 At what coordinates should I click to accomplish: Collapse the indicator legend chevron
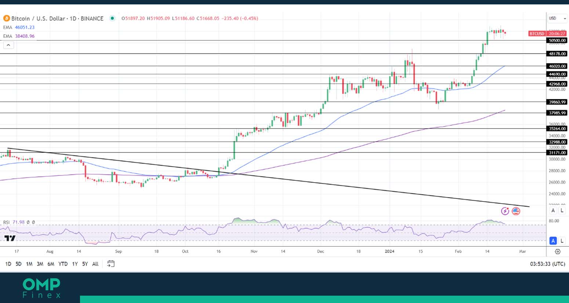tap(8, 45)
